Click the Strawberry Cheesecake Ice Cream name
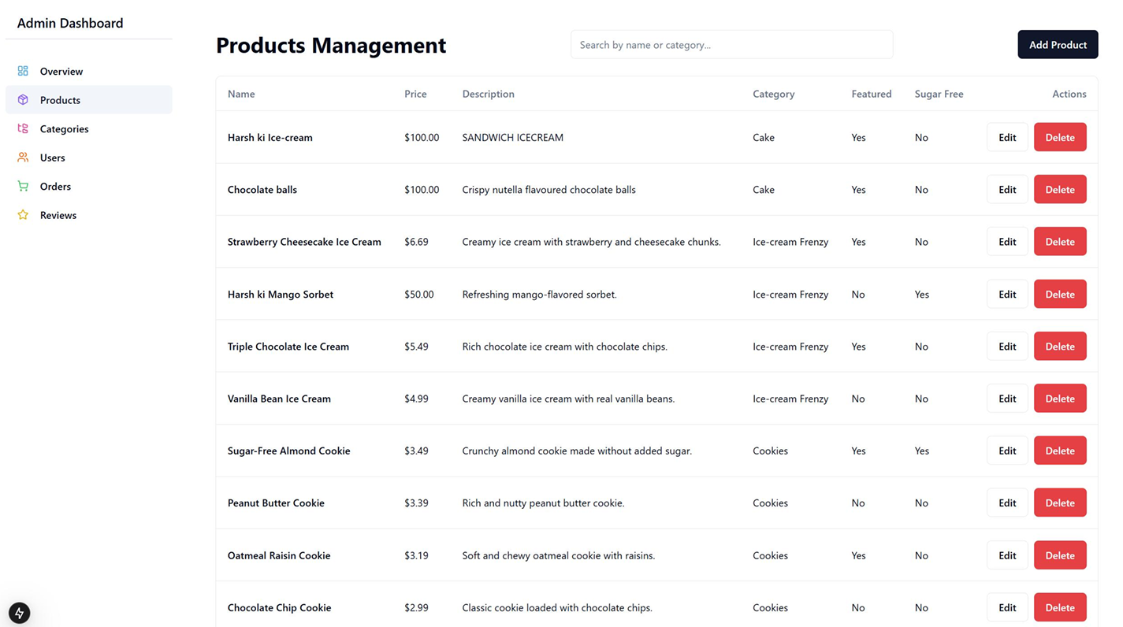 (x=304, y=242)
